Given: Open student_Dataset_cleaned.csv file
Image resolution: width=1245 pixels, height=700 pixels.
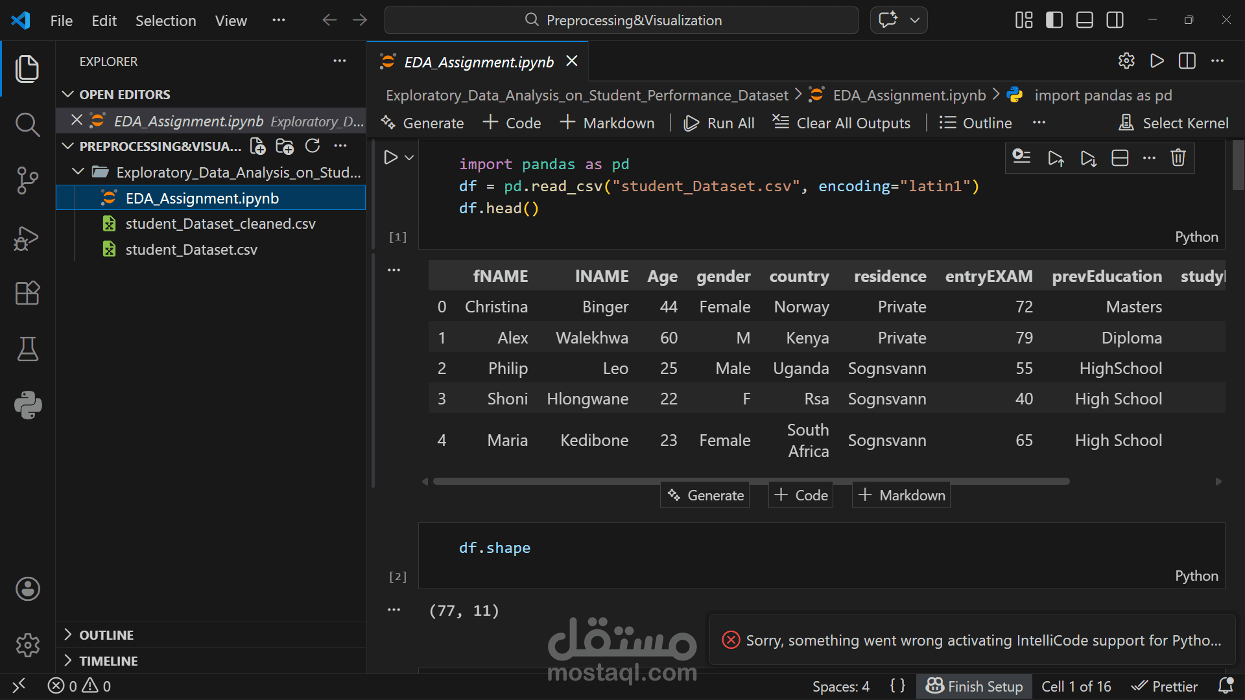Looking at the screenshot, I should click(221, 223).
